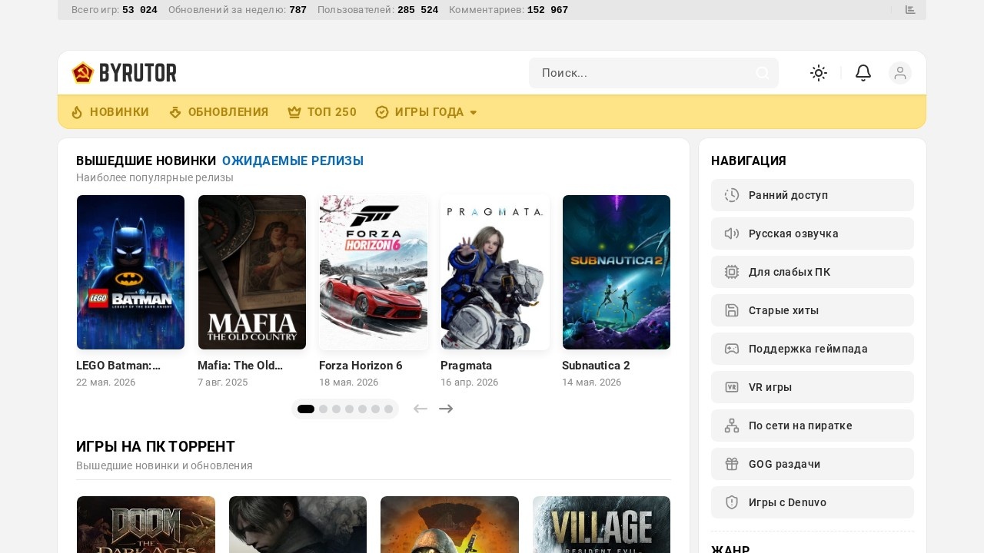984x553 pixels.
Task: Click the Forza Horizon 6 title link
Action: point(361,366)
